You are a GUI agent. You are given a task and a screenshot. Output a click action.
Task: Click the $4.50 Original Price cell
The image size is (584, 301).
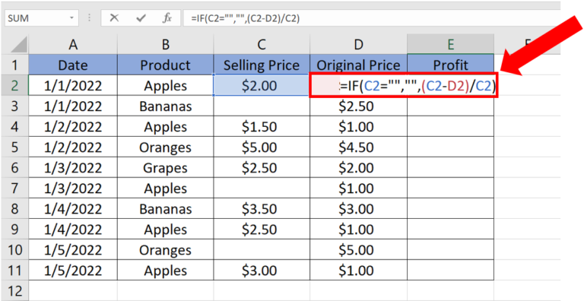click(358, 147)
